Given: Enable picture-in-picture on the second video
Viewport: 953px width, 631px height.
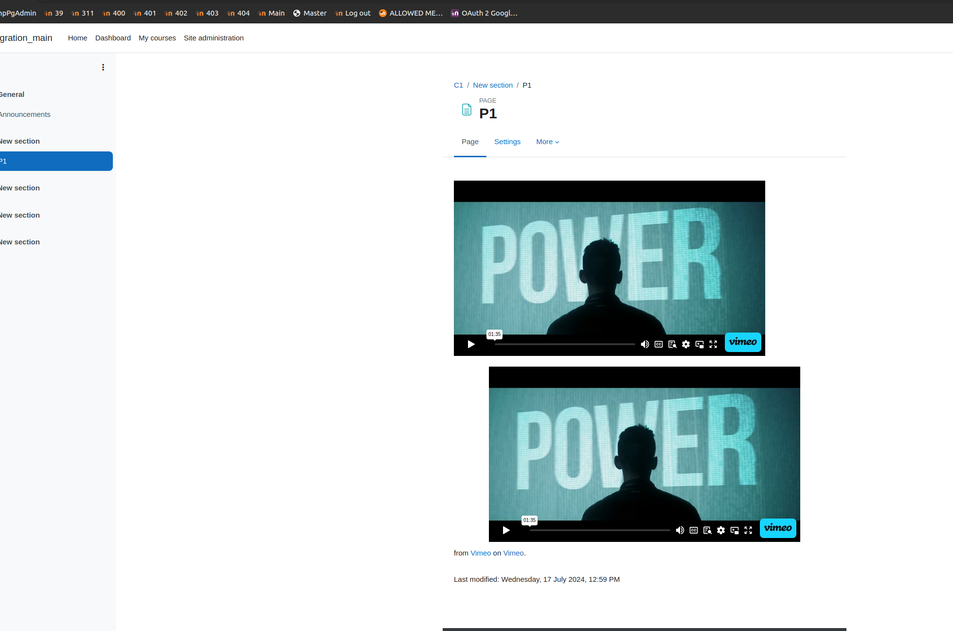Looking at the screenshot, I should (x=735, y=530).
